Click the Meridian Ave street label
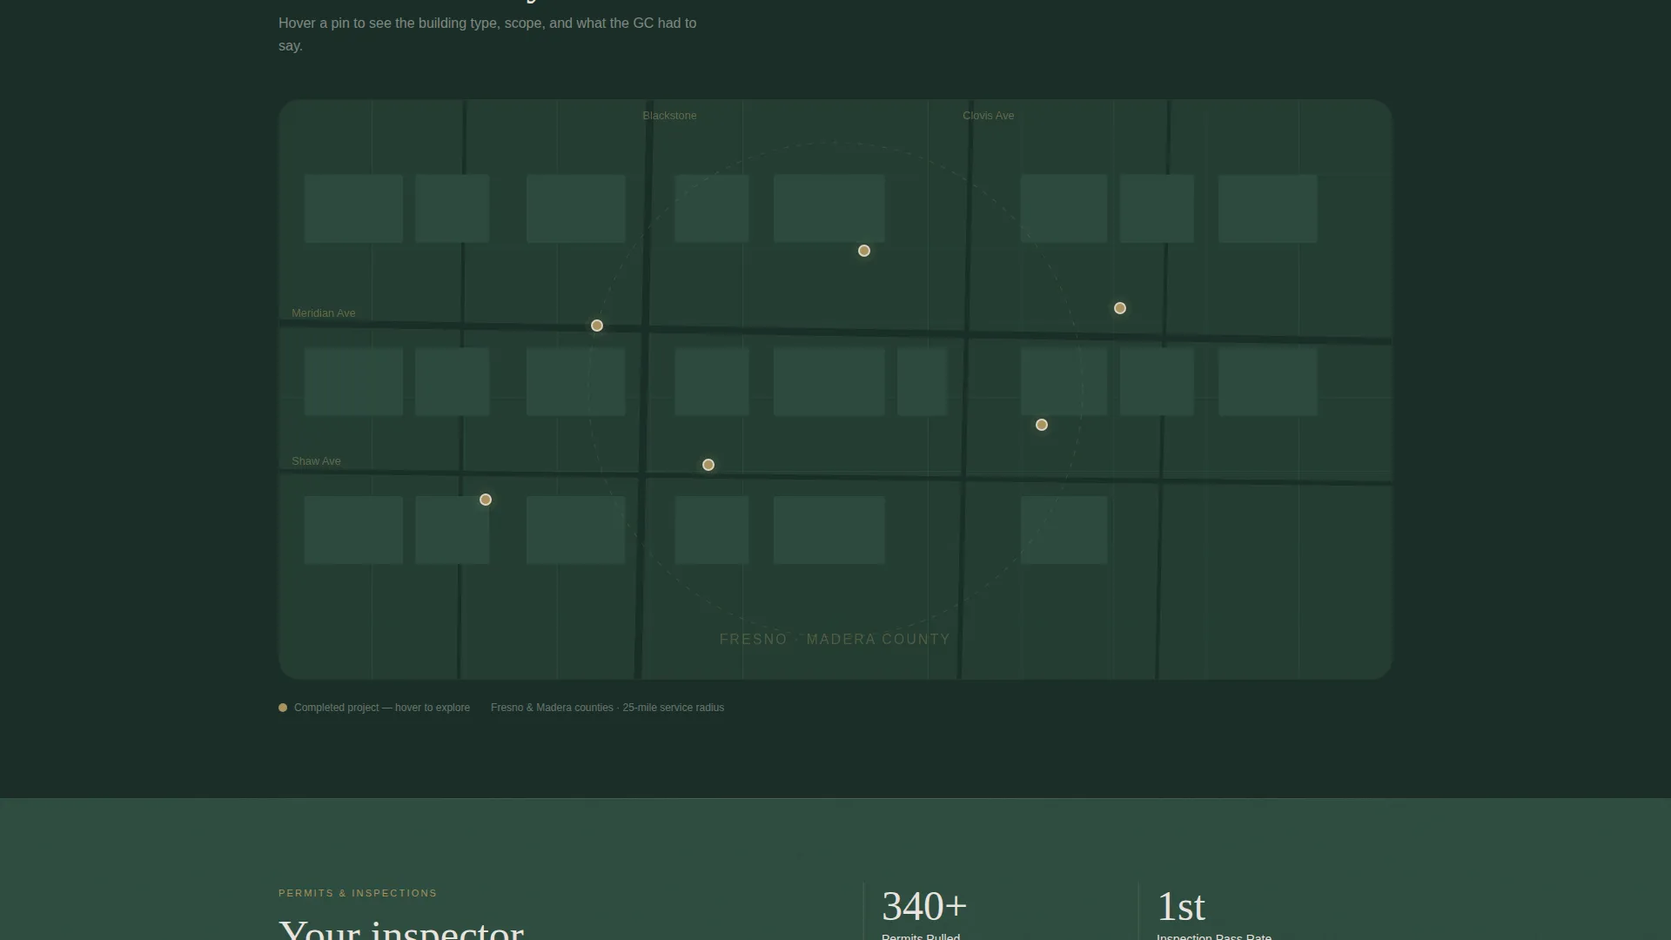1671x940 pixels. click(323, 313)
